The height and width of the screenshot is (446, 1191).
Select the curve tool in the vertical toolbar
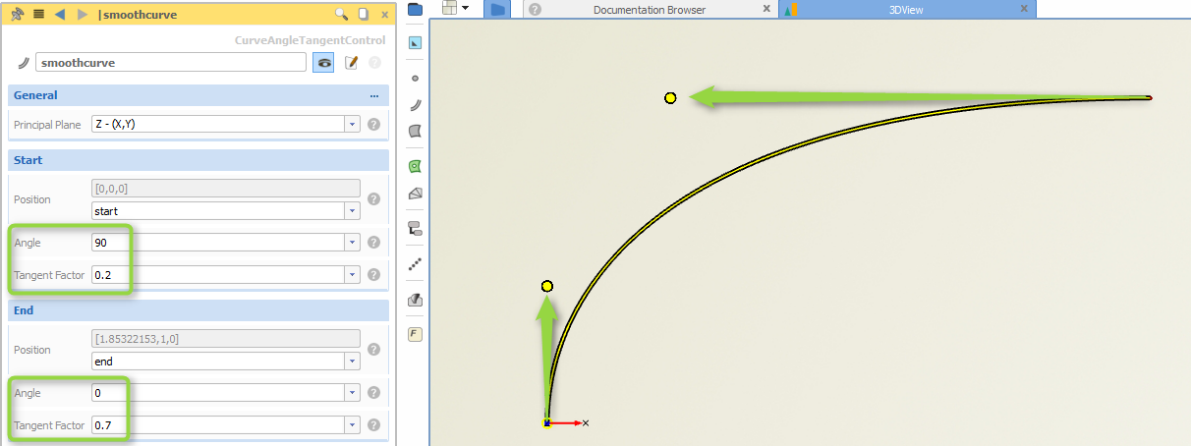point(415,104)
